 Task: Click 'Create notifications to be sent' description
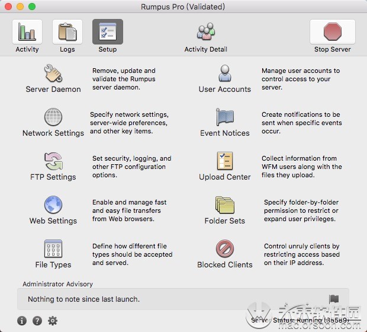[x=302, y=123]
